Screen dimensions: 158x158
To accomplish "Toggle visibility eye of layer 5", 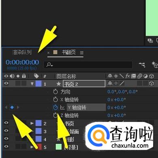I will click(6, 146).
